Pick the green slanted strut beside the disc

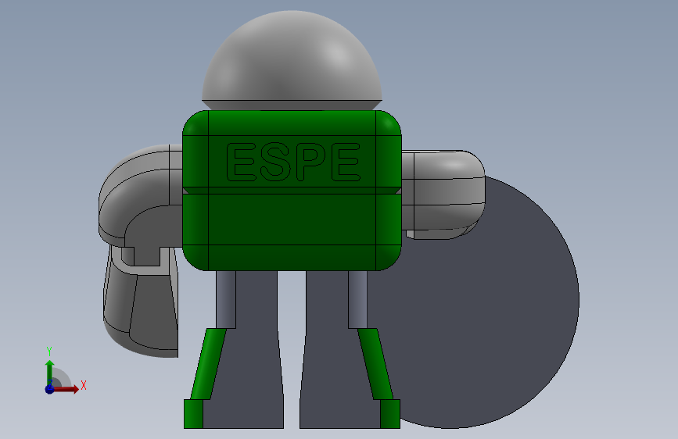pyautogui.click(x=375, y=364)
